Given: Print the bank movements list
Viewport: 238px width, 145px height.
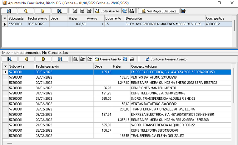Looking at the screenshot, I should [132, 59].
